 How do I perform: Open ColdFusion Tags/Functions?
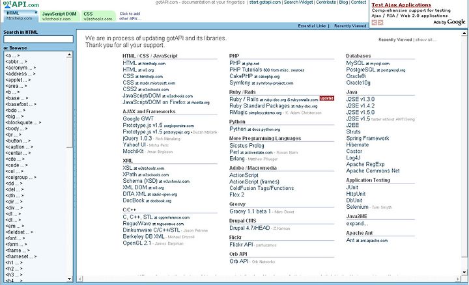point(261,188)
